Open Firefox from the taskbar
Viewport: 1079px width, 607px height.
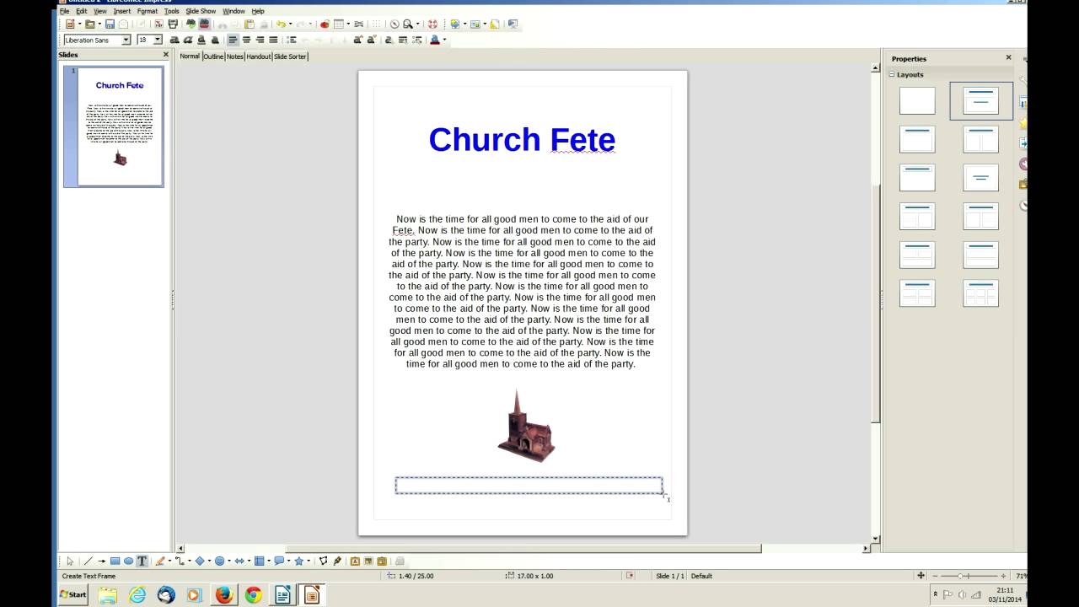point(223,594)
